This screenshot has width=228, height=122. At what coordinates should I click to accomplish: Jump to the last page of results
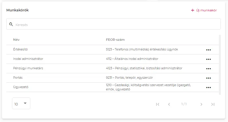213,104
